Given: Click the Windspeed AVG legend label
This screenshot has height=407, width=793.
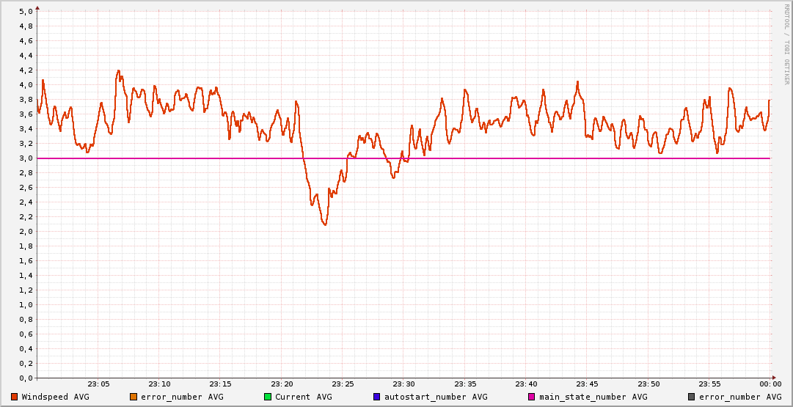Looking at the screenshot, I should (55, 397).
